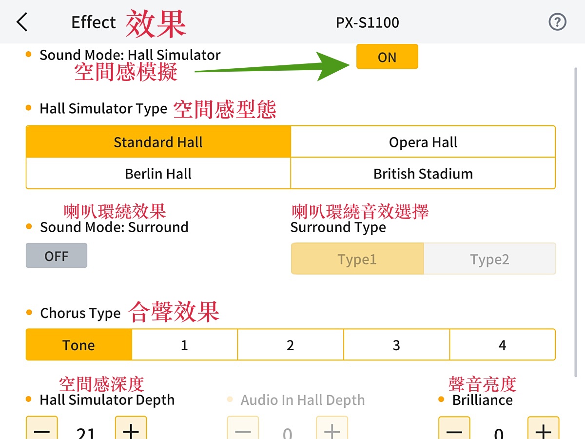This screenshot has width=585, height=439.
Task: Select Surround Type2 option
Action: (x=489, y=259)
